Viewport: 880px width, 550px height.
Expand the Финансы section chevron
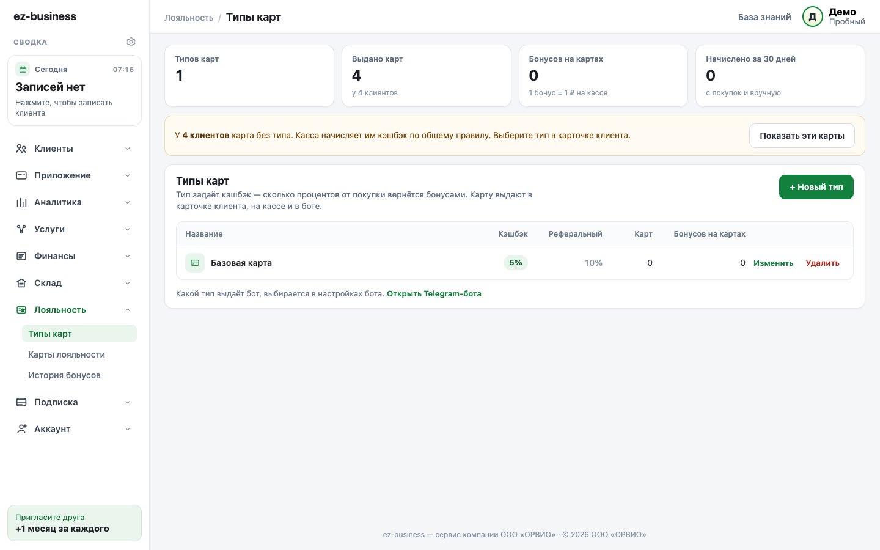(128, 256)
